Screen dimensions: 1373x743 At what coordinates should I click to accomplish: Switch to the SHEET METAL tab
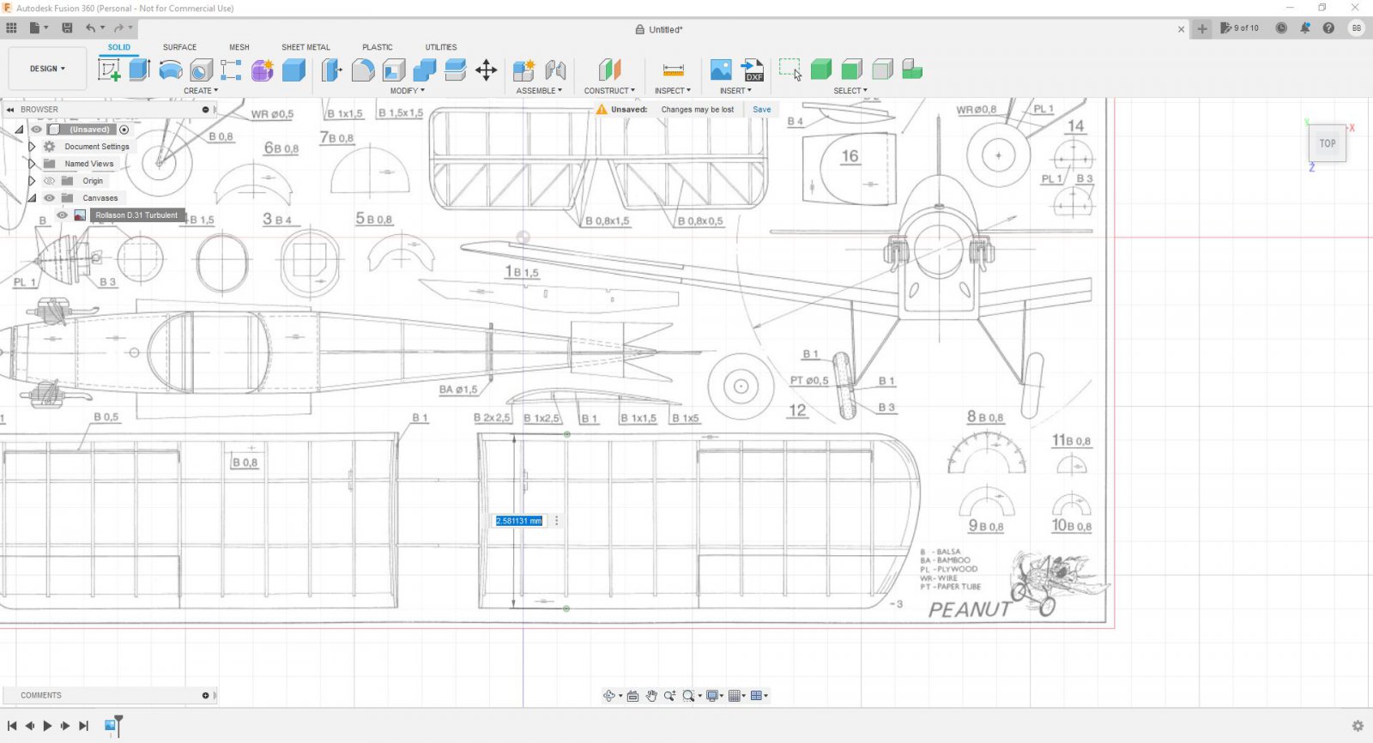point(305,47)
